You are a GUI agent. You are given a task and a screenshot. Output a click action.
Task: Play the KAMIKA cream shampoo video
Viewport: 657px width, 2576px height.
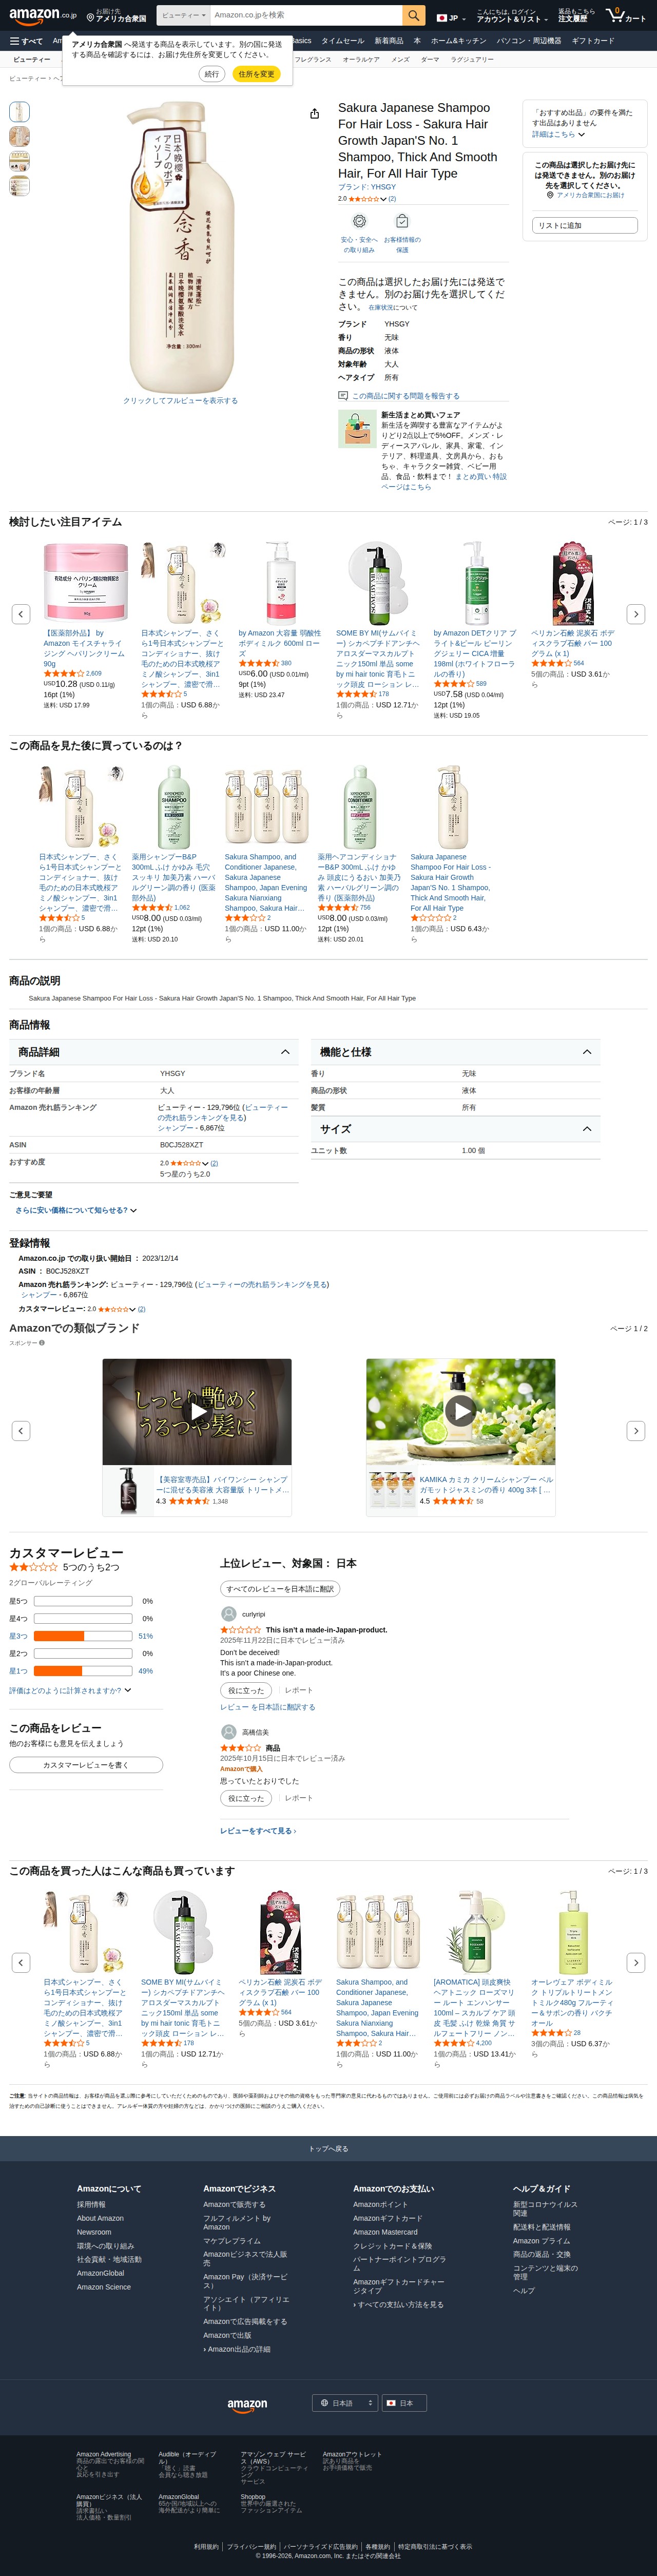(x=460, y=1411)
